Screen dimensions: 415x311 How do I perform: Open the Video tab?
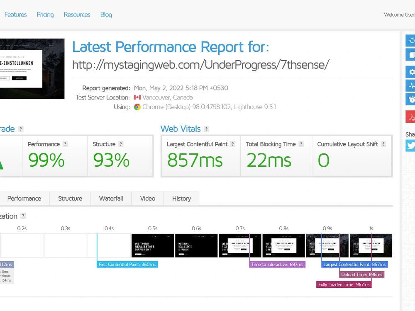148,199
